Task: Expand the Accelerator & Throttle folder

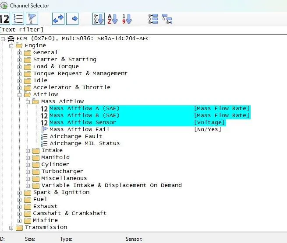Action: coord(19,88)
